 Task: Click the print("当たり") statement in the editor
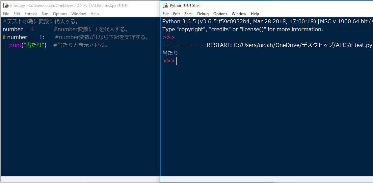tap(28, 45)
